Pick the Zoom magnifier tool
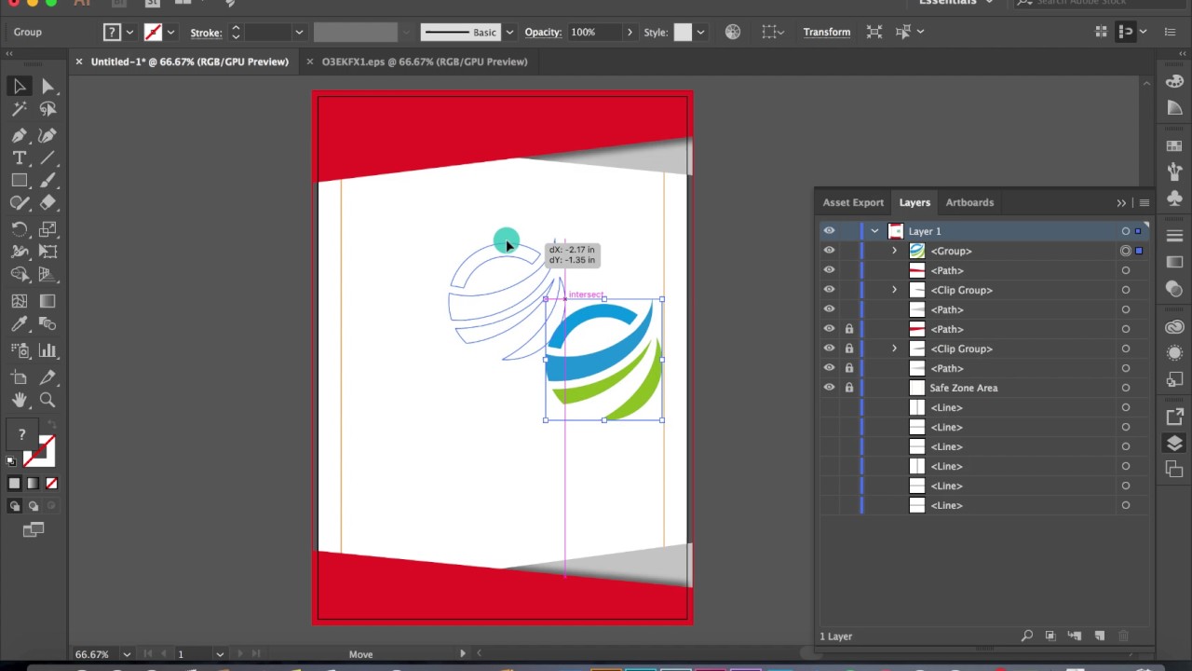 click(x=47, y=400)
